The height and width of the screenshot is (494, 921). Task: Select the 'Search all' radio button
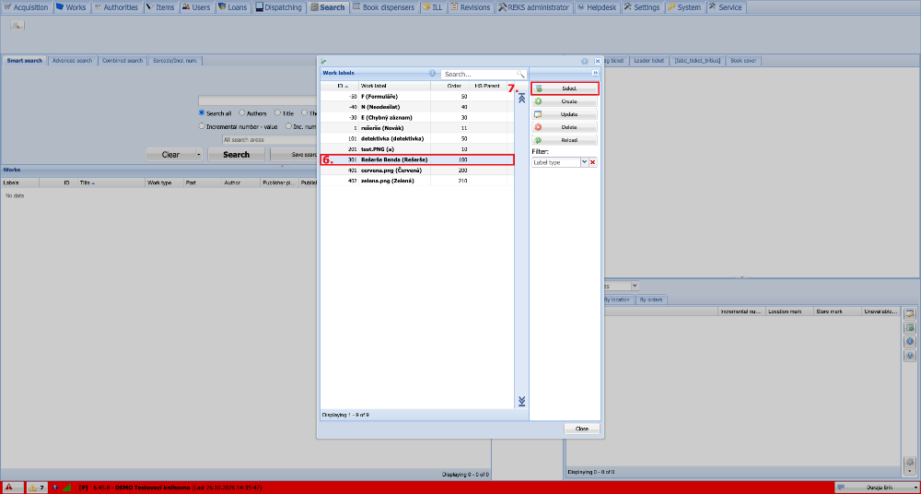coord(202,113)
